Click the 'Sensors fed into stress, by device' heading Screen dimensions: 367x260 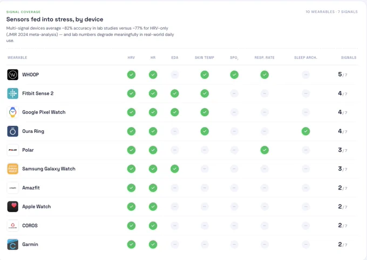click(x=55, y=19)
